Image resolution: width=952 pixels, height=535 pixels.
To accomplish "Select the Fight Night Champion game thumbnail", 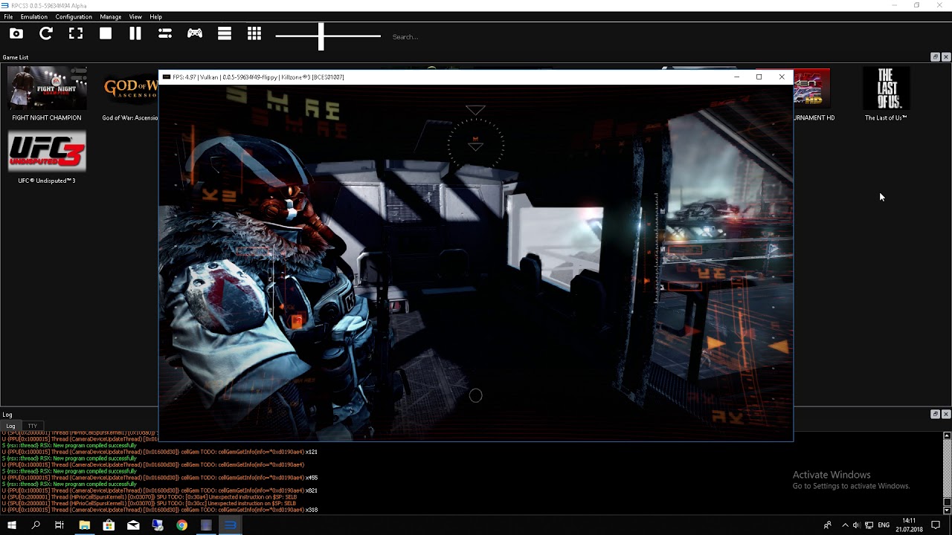I will coord(47,88).
